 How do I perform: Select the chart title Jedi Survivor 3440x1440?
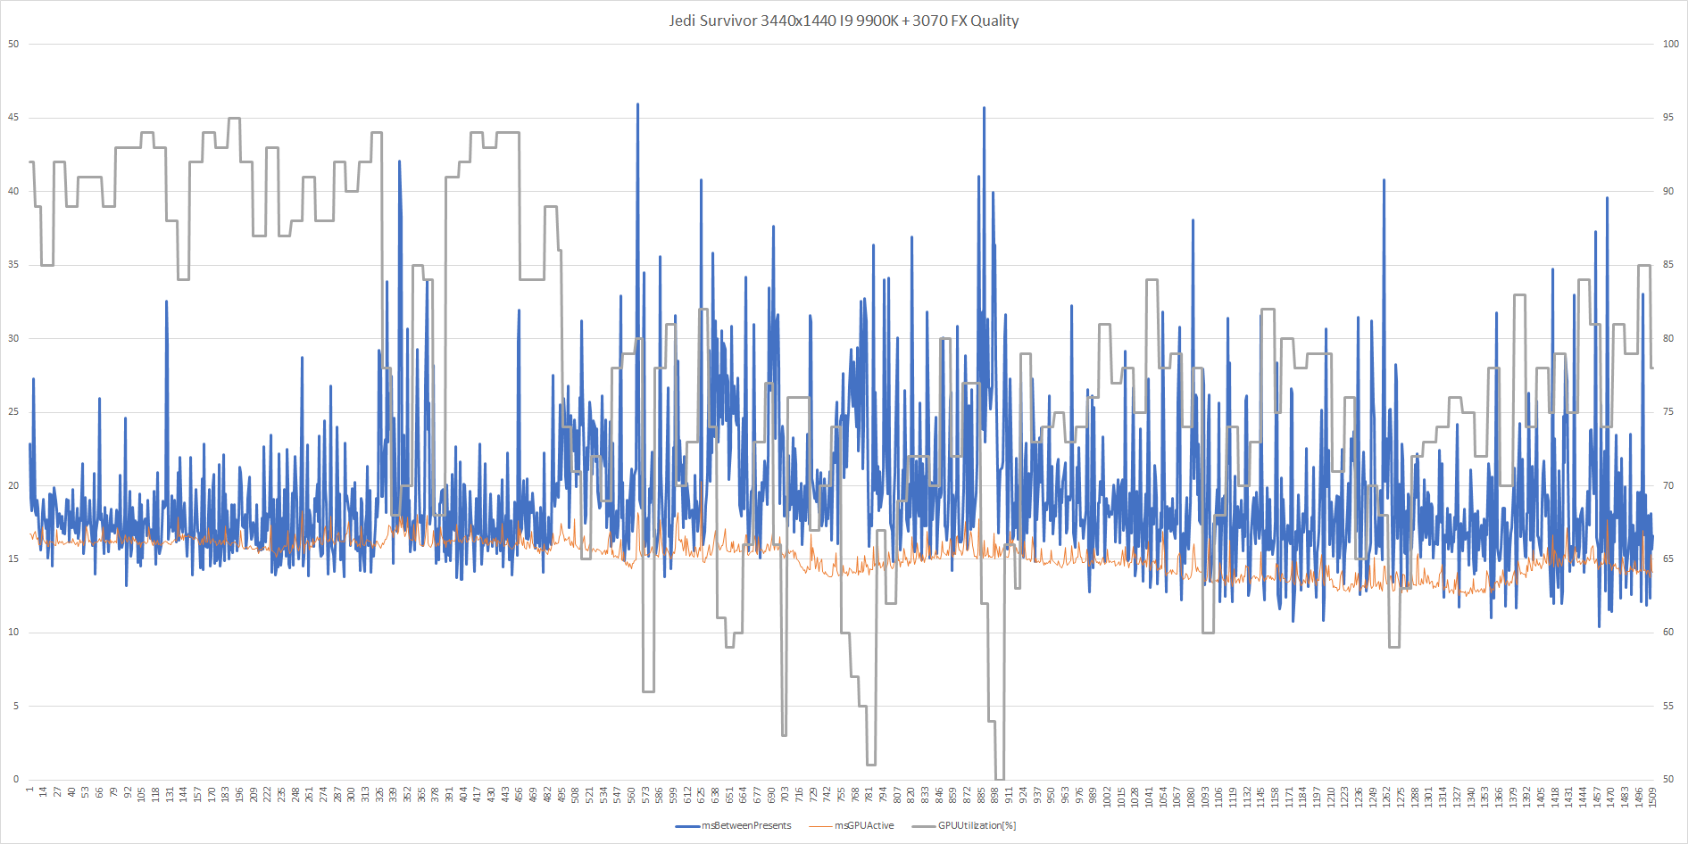tap(844, 21)
